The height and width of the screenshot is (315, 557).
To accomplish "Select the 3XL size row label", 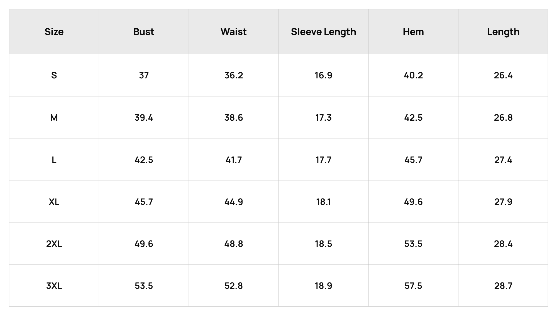I will pyautogui.click(x=54, y=286).
